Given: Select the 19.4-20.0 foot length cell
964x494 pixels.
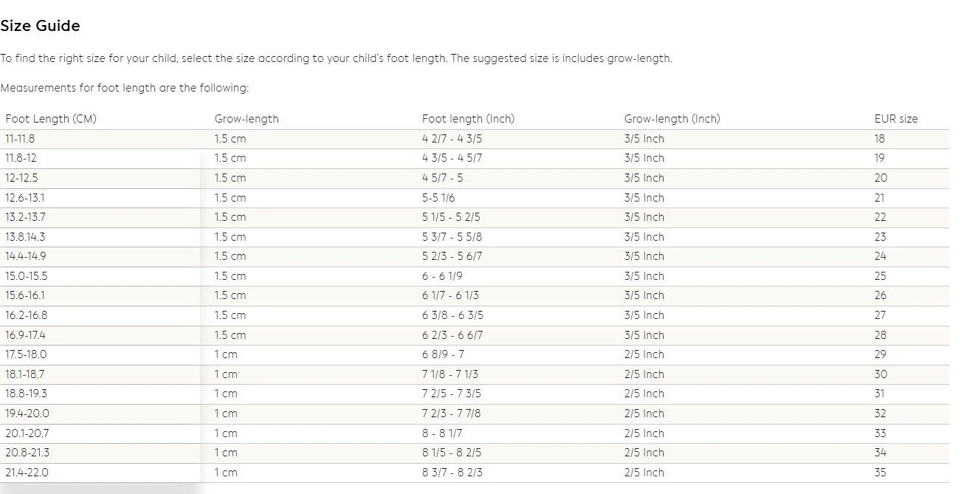Looking at the screenshot, I should point(27,414).
